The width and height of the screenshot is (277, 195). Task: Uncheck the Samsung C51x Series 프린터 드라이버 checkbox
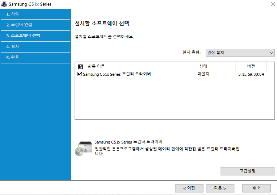(80, 74)
